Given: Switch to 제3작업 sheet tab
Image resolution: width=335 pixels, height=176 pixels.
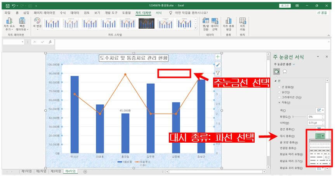Looking at the screenshot, I should pyautogui.click(x=56, y=171).
